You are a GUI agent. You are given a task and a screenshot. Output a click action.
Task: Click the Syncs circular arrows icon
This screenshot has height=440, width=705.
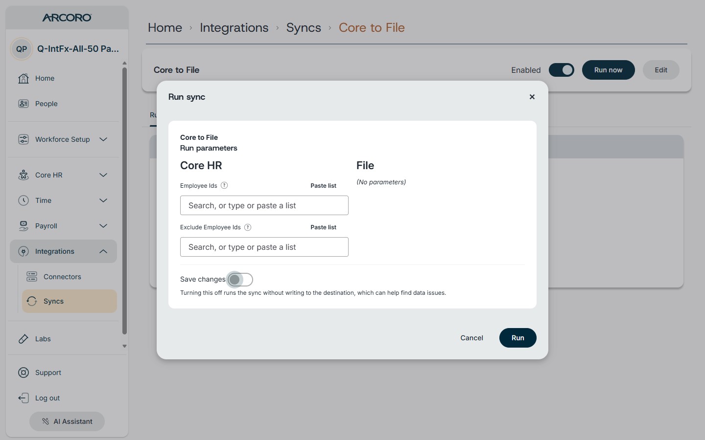tap(32, 301)
